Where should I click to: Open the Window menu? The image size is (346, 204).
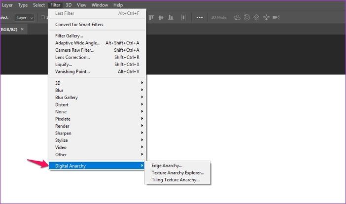click(100, 5)
